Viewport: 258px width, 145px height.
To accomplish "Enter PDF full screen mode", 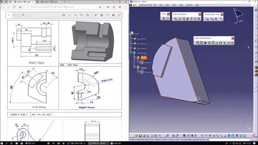I will click(119, 15).
